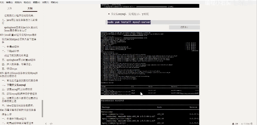Click the large yum install terminal screenshot

(150, 64)
